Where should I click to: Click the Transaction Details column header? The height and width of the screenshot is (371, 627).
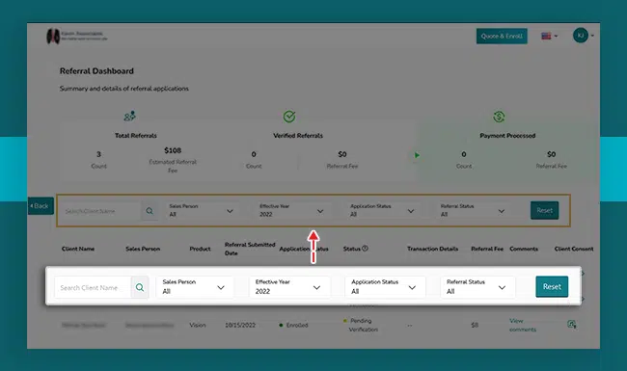coord(433,249)
